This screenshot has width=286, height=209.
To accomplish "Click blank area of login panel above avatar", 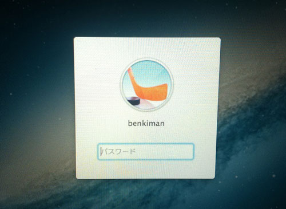I will 147,48.
